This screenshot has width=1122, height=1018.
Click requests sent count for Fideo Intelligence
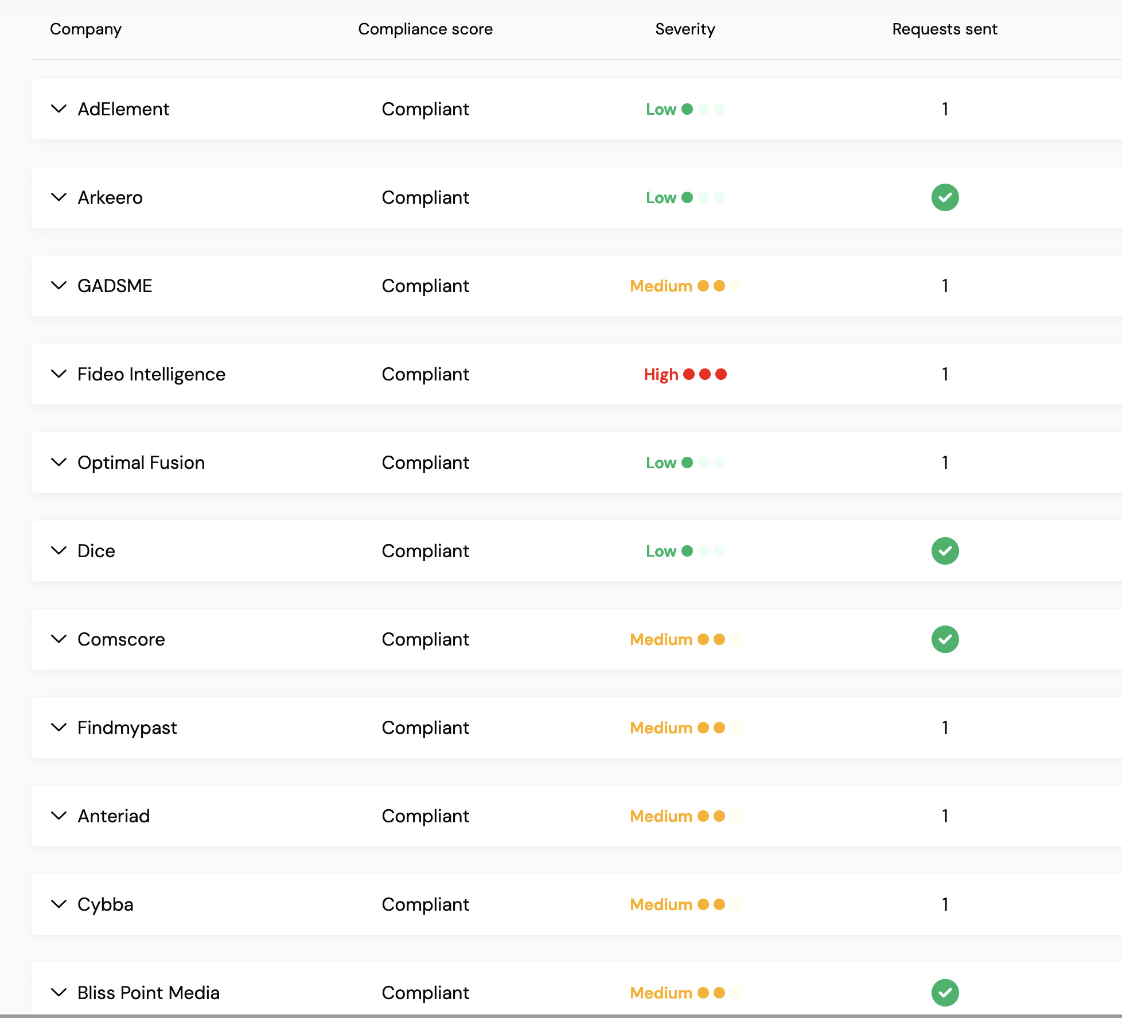point(945,374)
